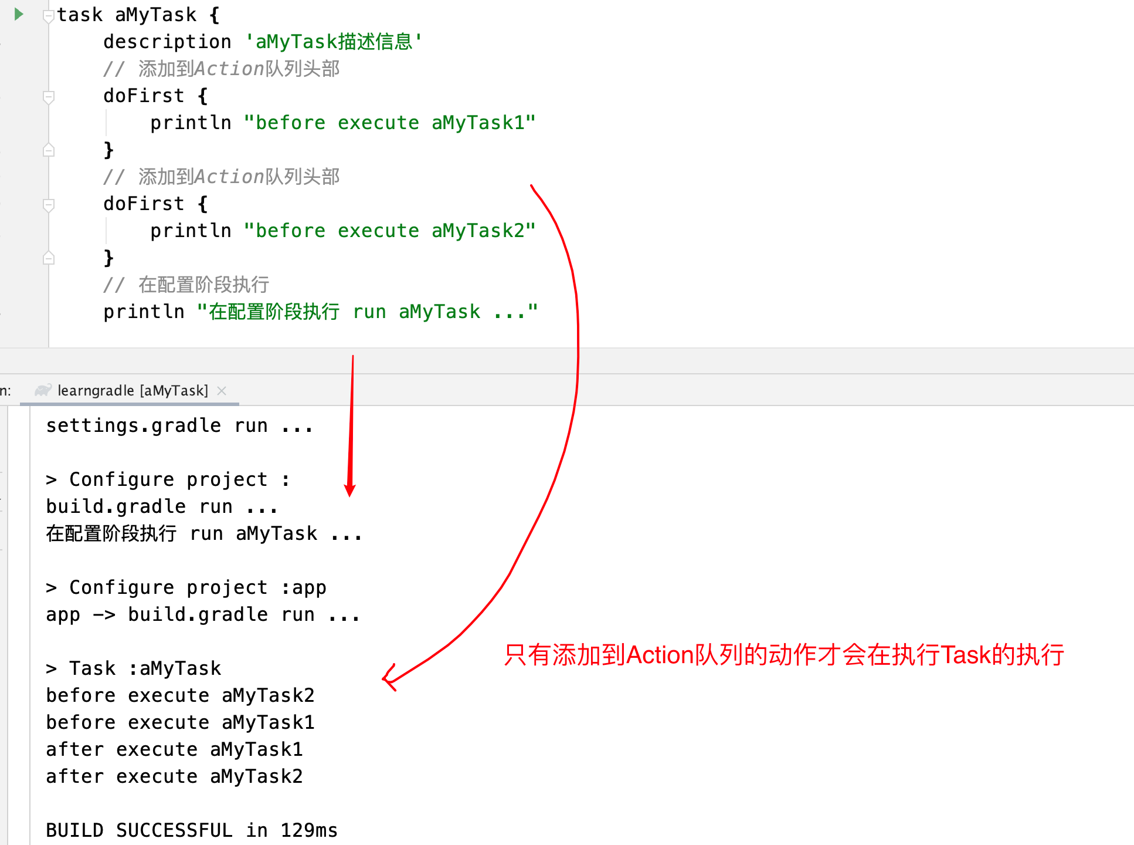Click the comment '在配置阶段执行' in the editor

click(x=203, y=285)
